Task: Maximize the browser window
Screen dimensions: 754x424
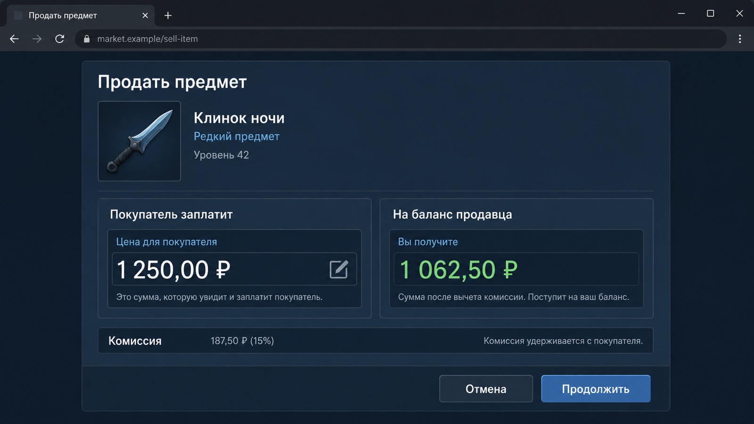Action: click(x=711, y=14)
